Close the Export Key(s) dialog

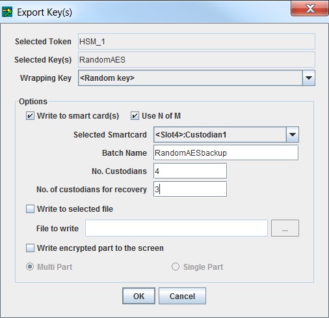[309, 8]
